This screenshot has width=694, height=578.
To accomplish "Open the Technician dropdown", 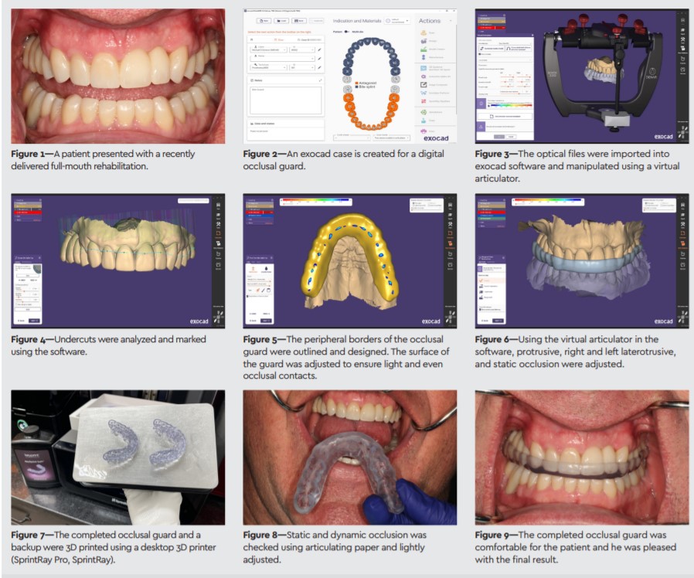I will (267, 66).
